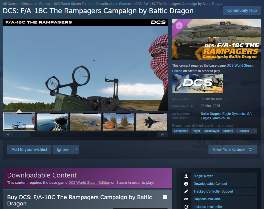Open the 3 user reviews text
Image resolution: width=264 pixels, height=209 pixels.
point(211,99)
